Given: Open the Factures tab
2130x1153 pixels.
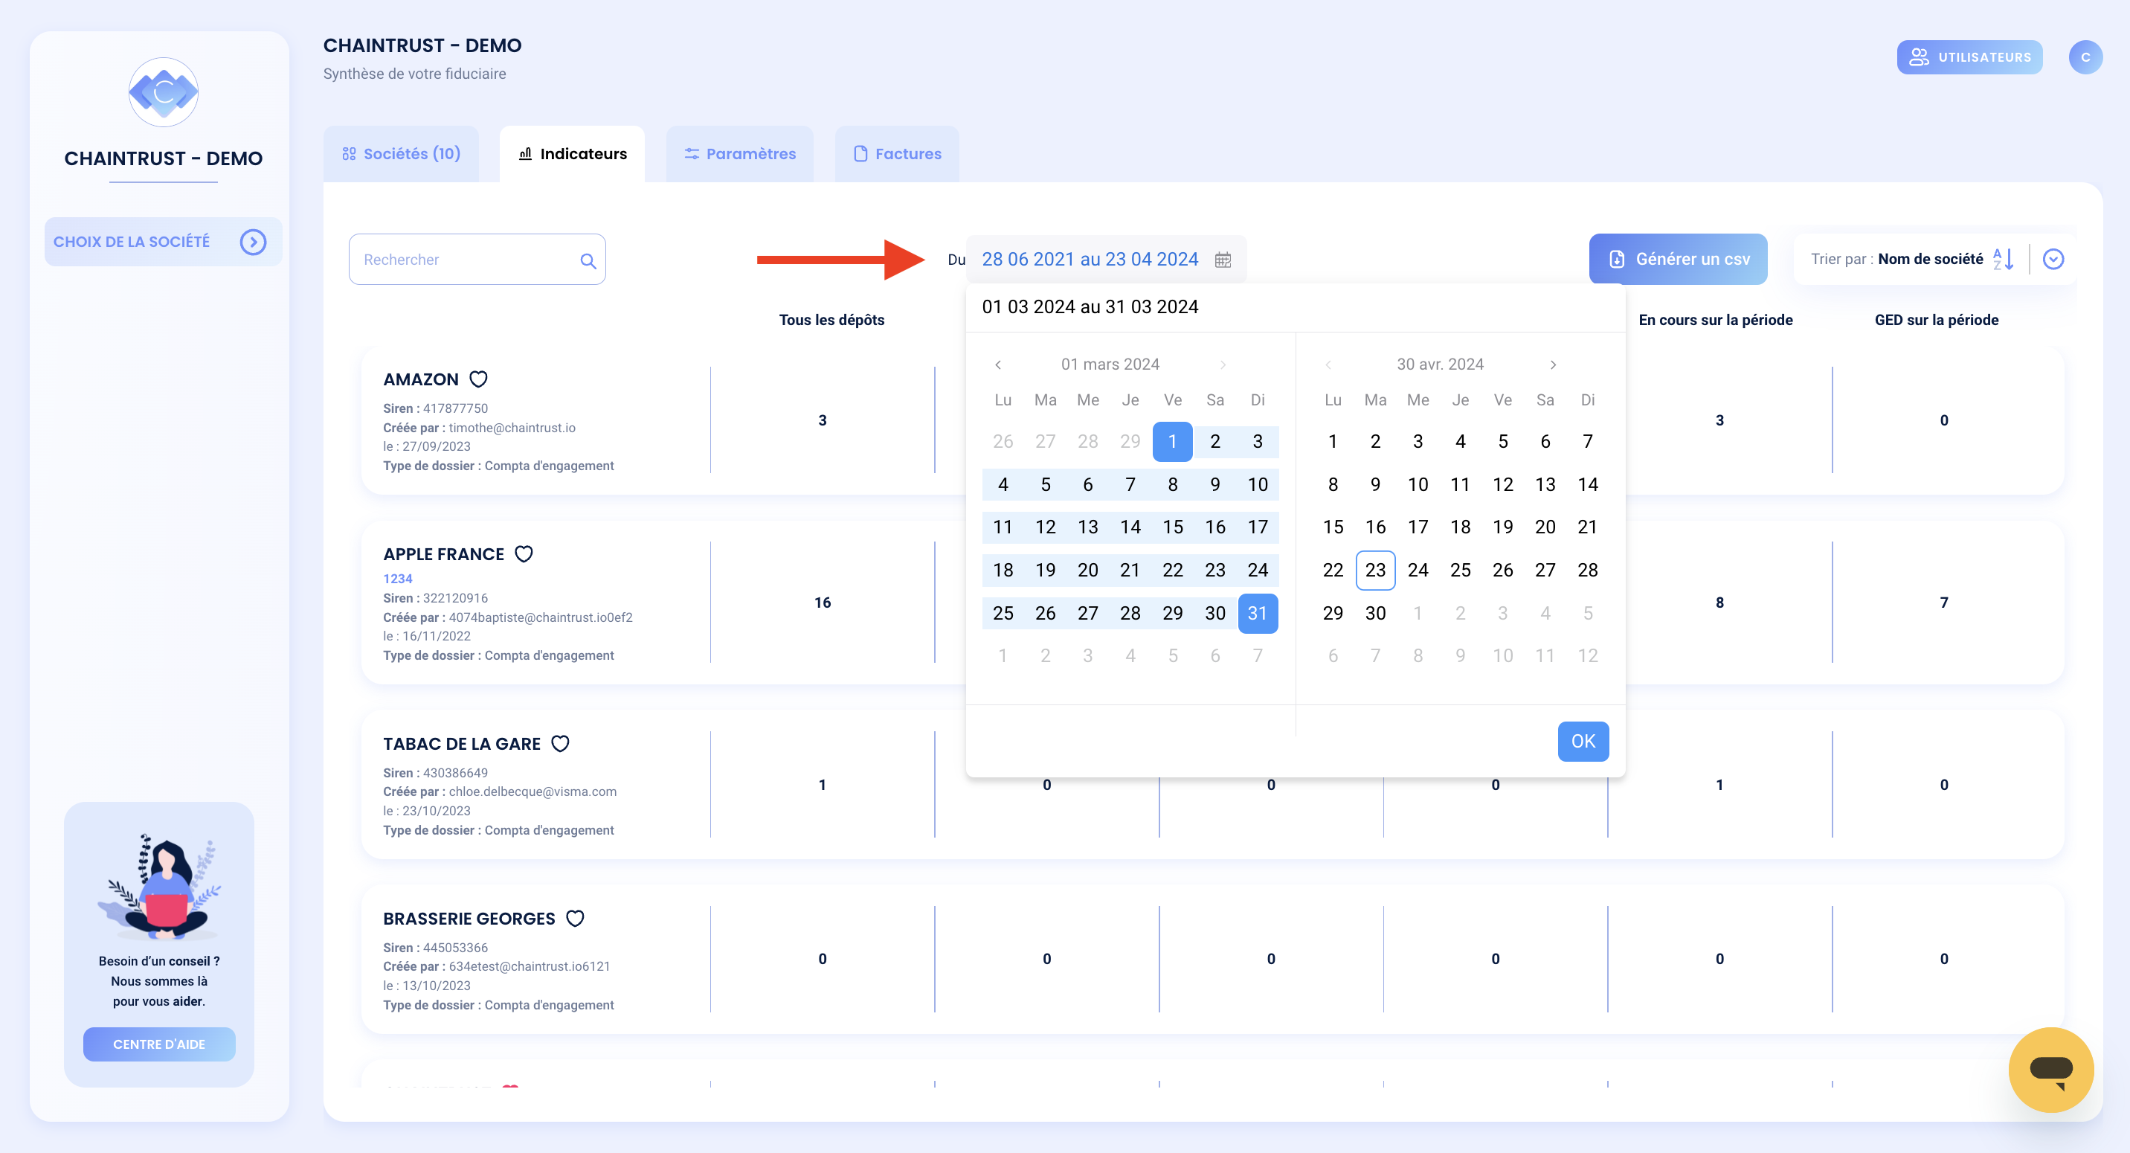Looking at the screenshot, I should click(x=897, y=154).
